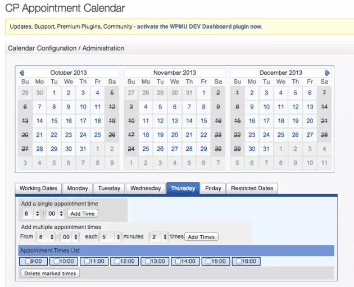Image resolution: width=354 pixels, height=287 pixels.
Task: Go to previous month with left arrow
Action: 22,73
